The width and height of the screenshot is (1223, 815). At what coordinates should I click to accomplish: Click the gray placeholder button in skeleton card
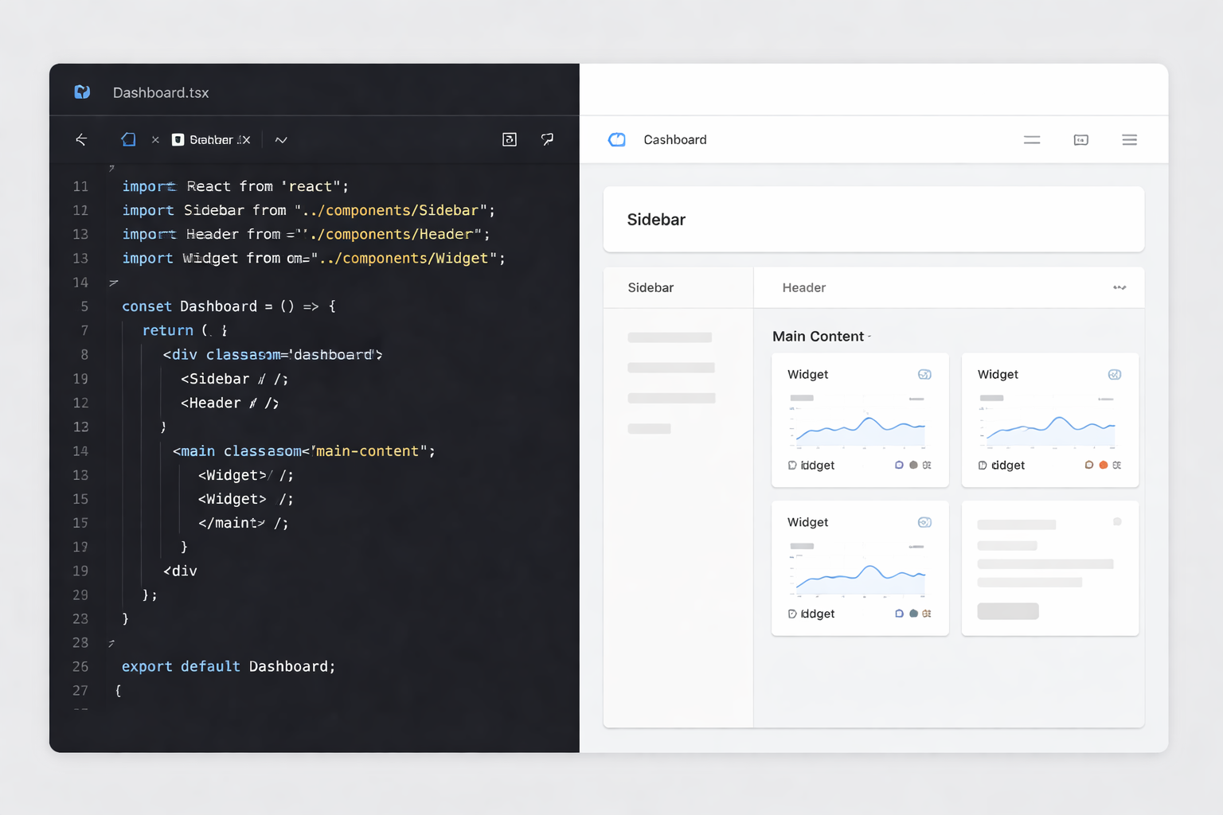point(1008,611)
